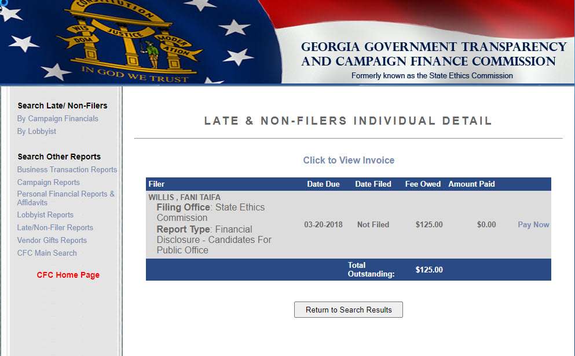Image resolution: width=575 pixels, height=356 pixels.
Task: Visit the red CFC Home Page link
Action: [68, 275]
